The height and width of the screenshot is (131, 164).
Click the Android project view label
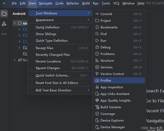19,14
